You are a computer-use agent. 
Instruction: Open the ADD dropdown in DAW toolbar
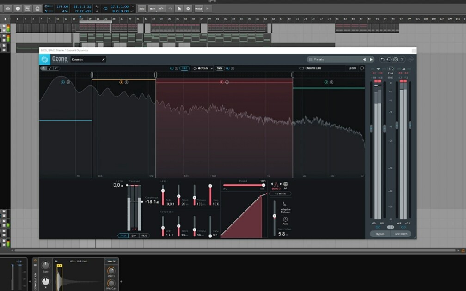point(142,9)
